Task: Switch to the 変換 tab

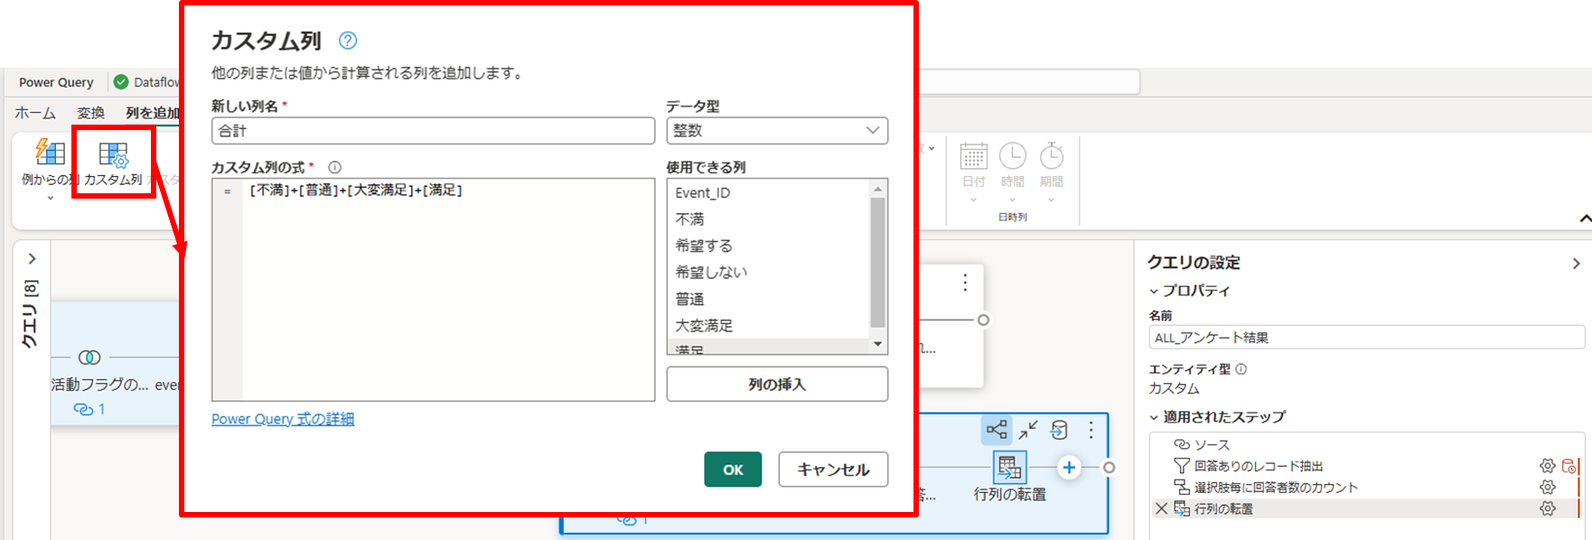Action: point(90,113)
